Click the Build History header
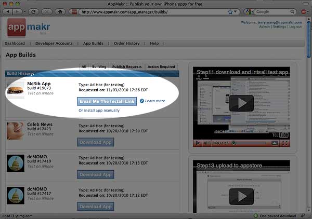Screen dimensions: 312x219 (x=92, y=74)
